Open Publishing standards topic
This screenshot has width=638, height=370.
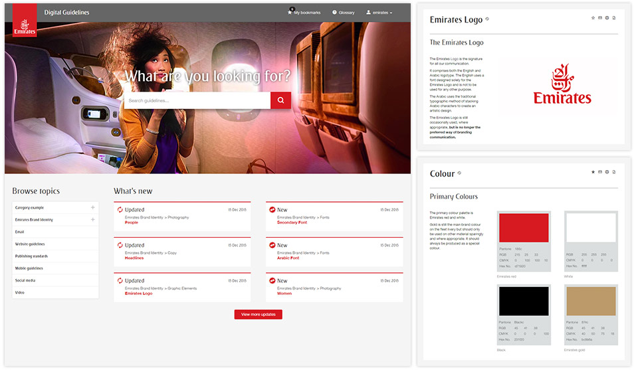pos(55,256)
